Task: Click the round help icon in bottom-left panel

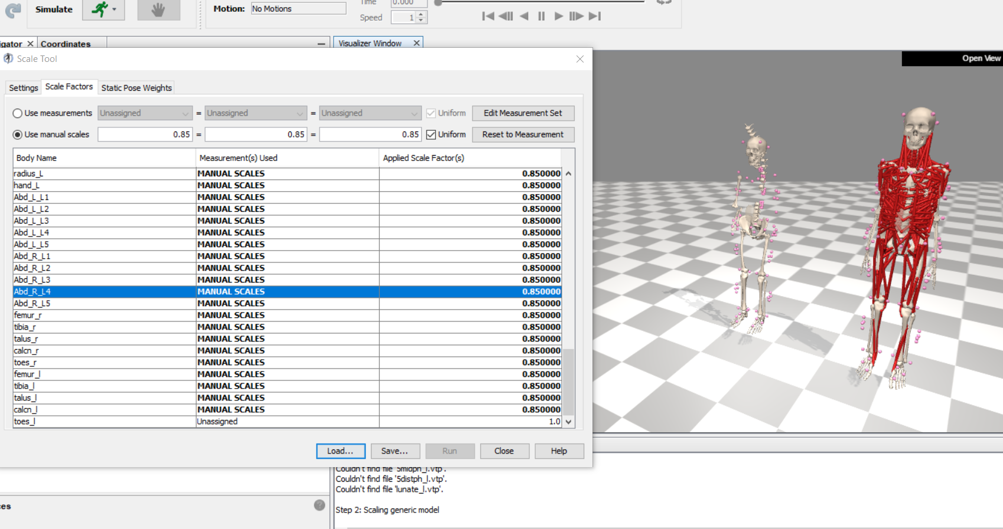Action: click(320, 505)
